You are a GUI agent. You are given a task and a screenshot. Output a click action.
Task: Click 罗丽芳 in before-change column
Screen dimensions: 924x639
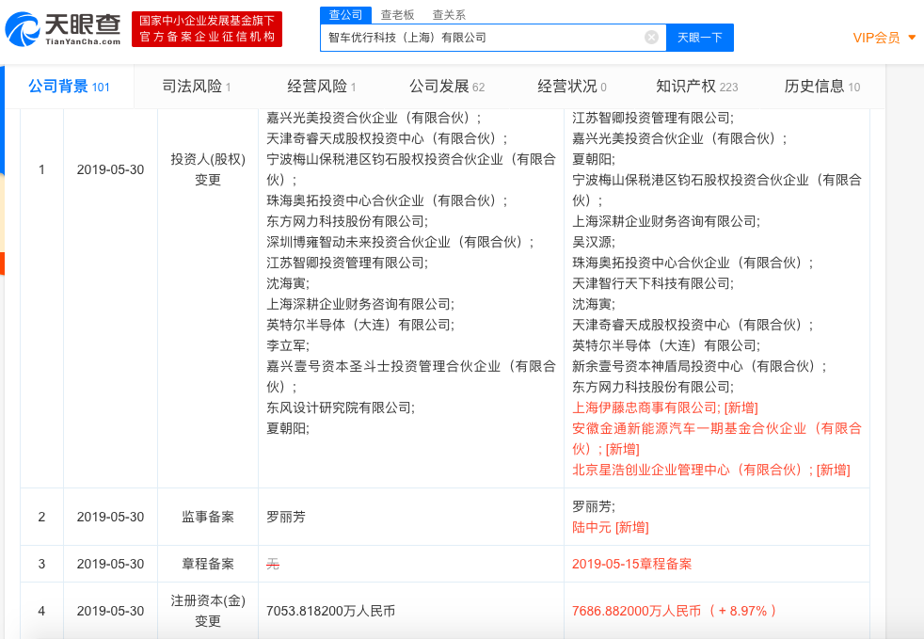pos(286,517)
